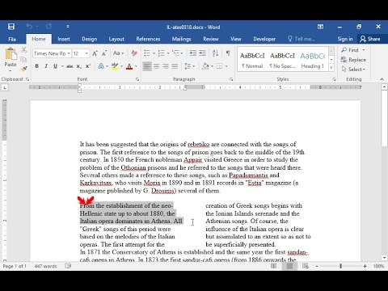
Task: Decrease the paragraph indent
Action: click(x=193, y=53)
